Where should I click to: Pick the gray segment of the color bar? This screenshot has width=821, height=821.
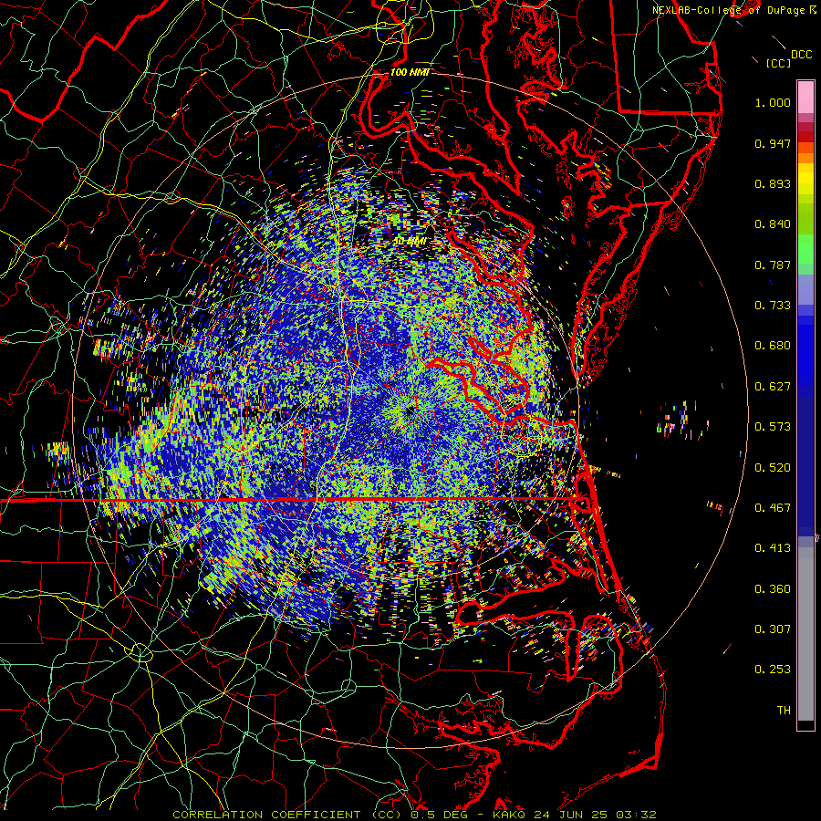(805, 634)
